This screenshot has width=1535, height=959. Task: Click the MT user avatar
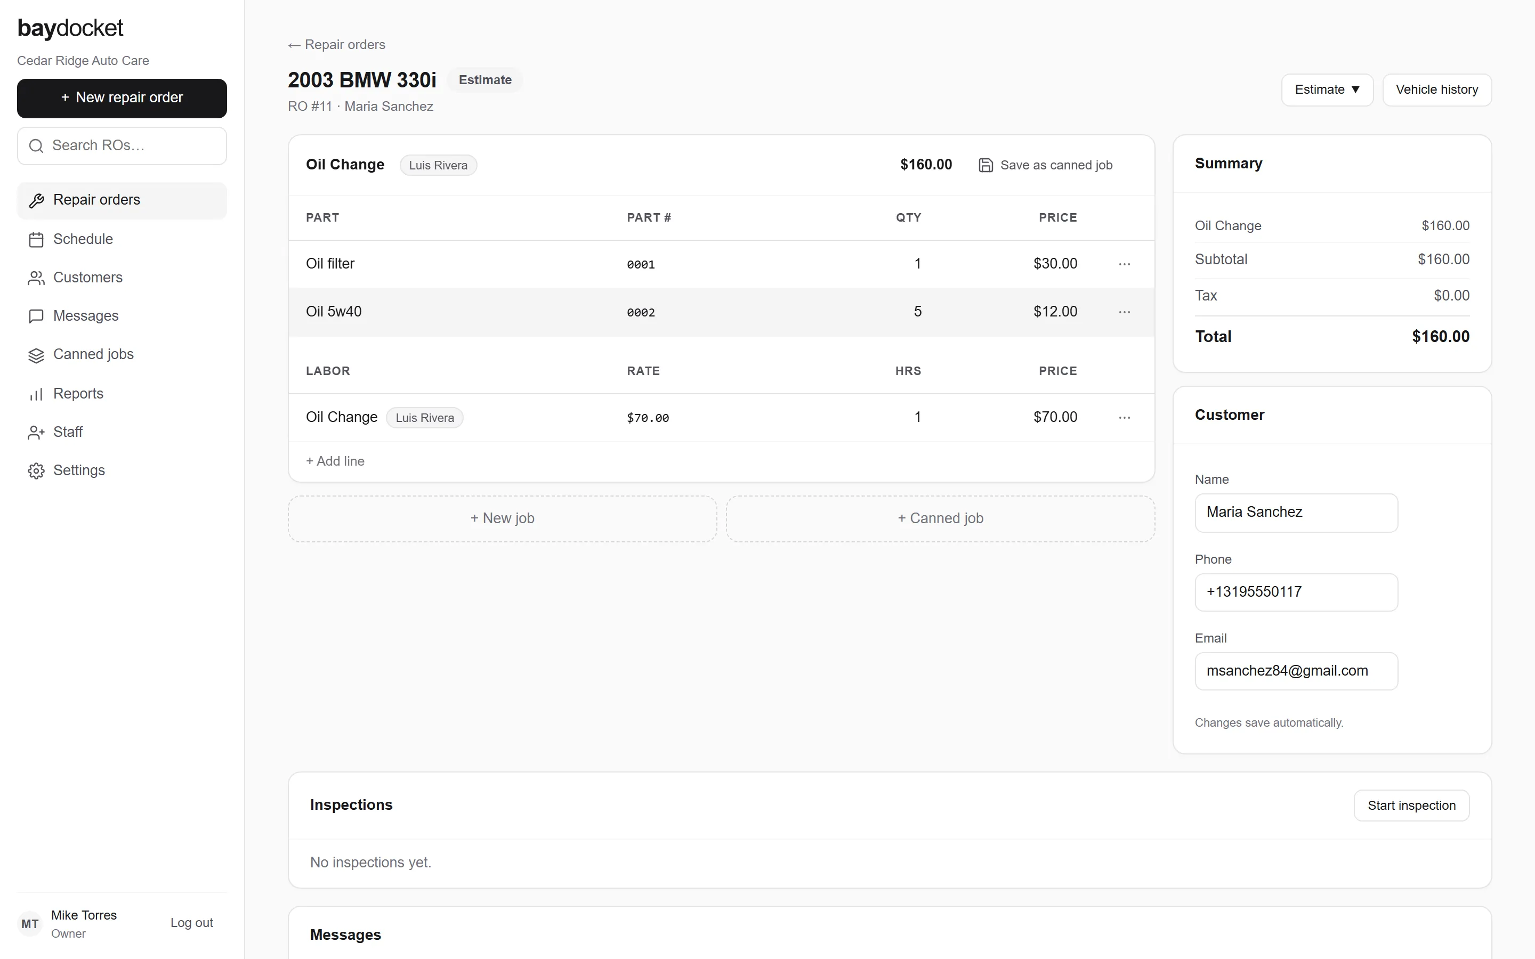tap(30, 924)
